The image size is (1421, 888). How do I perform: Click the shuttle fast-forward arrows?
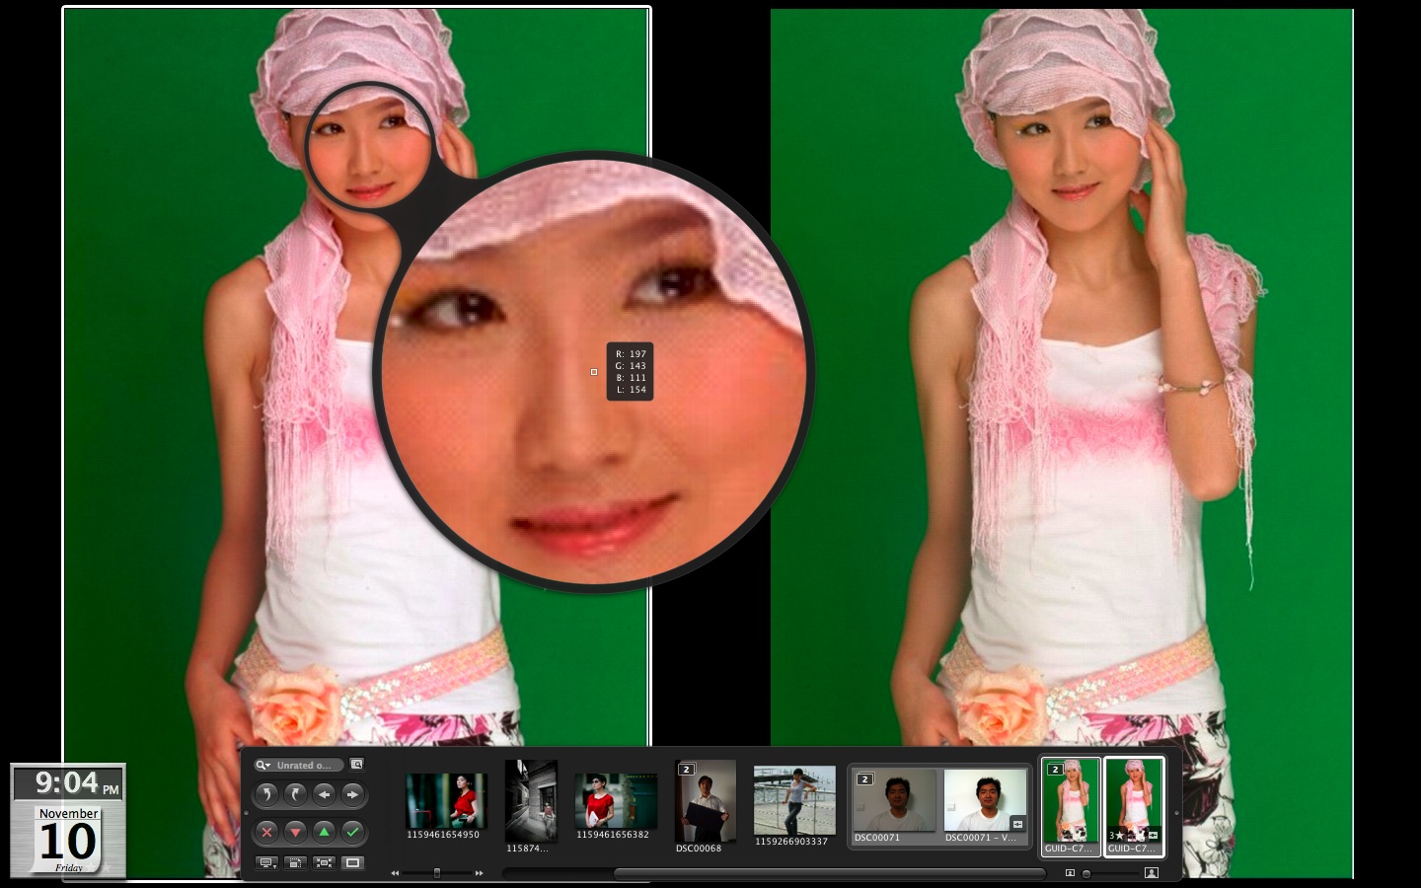[480, 873]
